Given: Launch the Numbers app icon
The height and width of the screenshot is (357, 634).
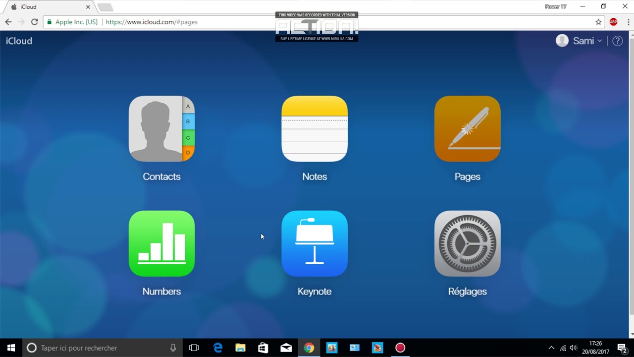Looking at the screenshot, I should (161, 243).
